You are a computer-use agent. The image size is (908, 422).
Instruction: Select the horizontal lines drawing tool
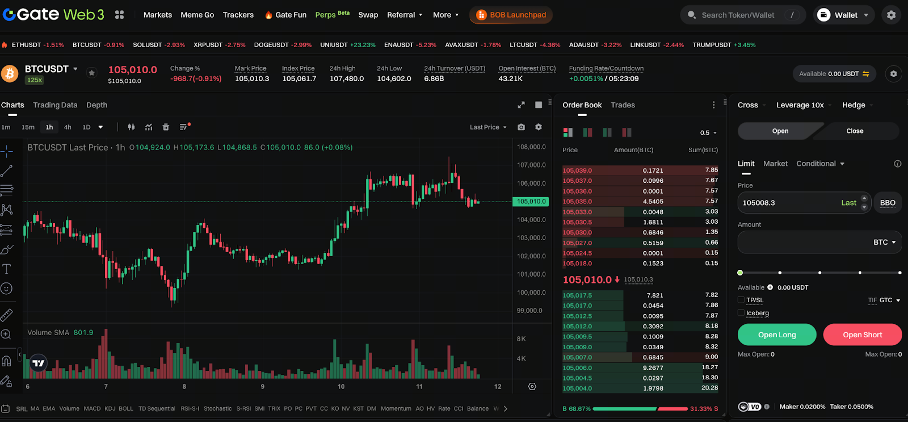pos(7,190)
